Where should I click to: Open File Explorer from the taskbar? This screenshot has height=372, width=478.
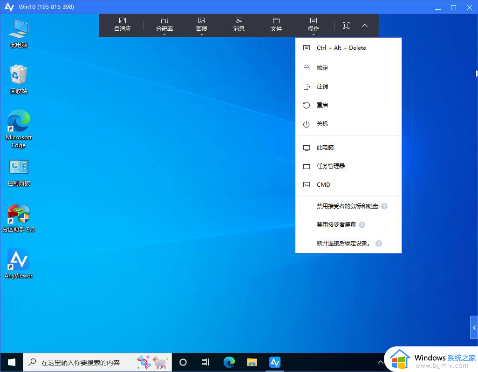tap(252, 362)
